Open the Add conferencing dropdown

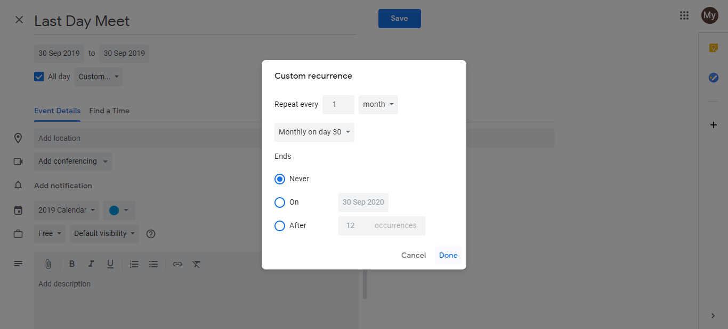point(73,161)
